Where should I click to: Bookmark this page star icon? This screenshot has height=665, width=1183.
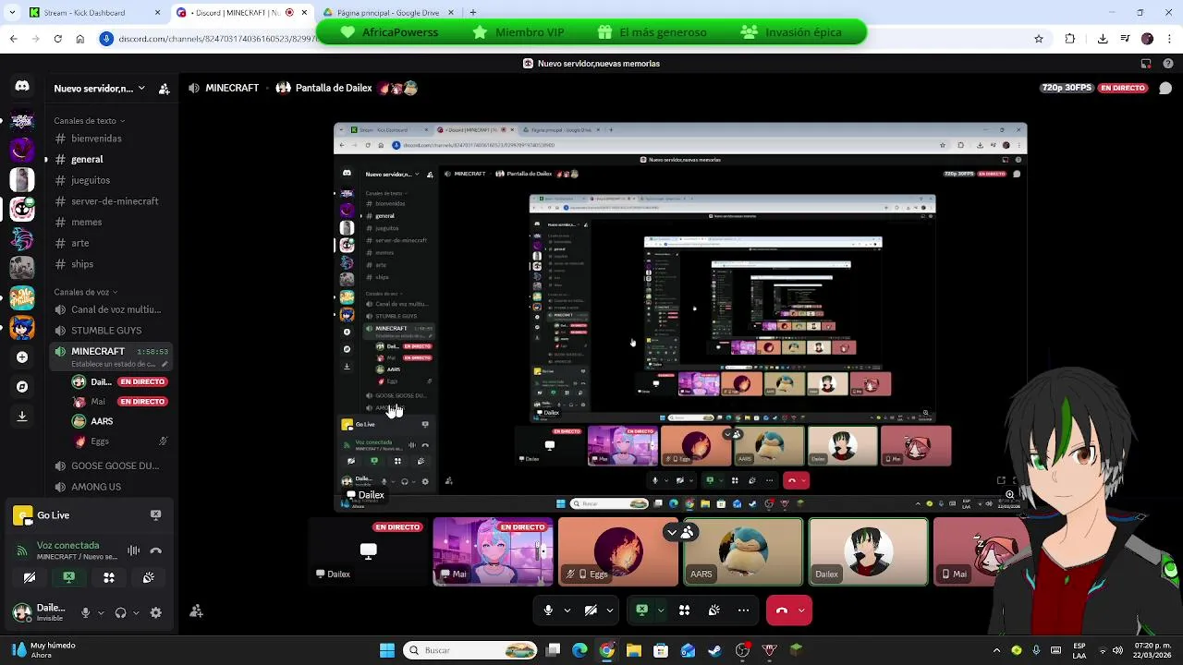1039,39
